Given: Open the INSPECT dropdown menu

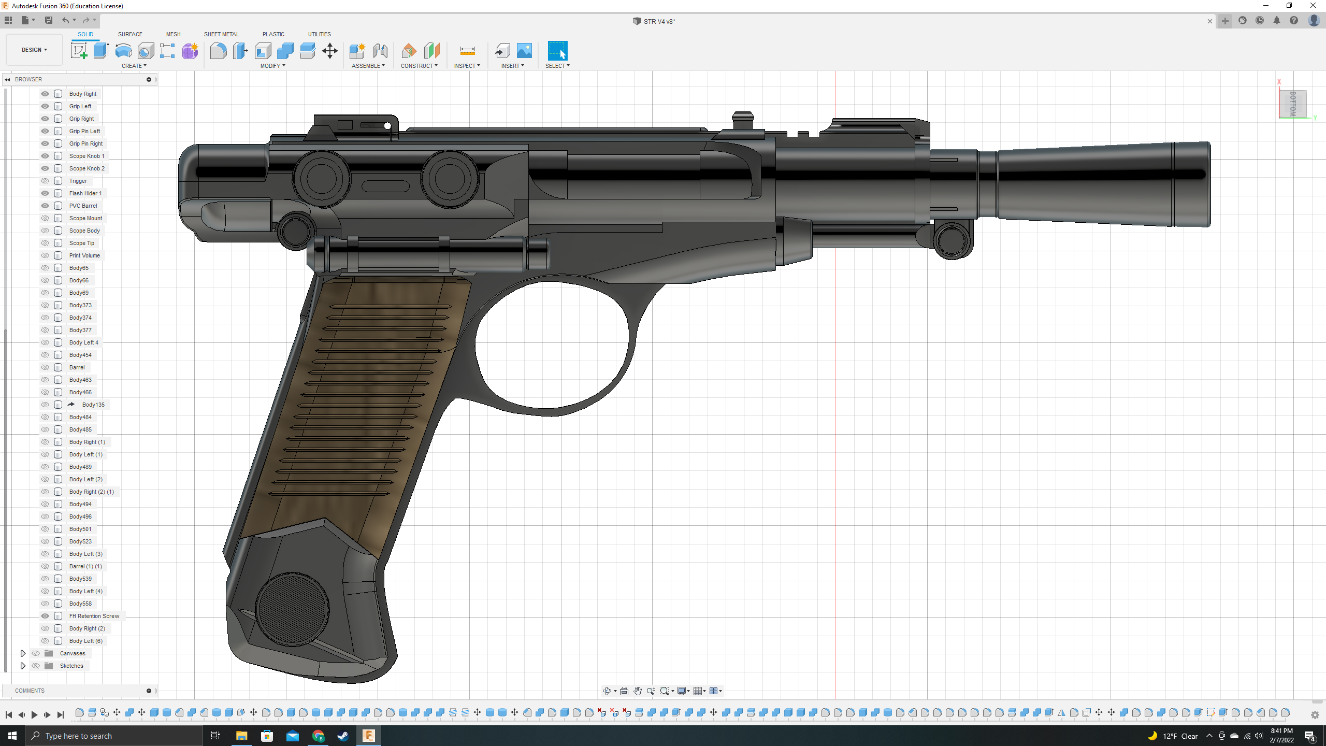Looking at the screenshot, I should tap(467, 66).
